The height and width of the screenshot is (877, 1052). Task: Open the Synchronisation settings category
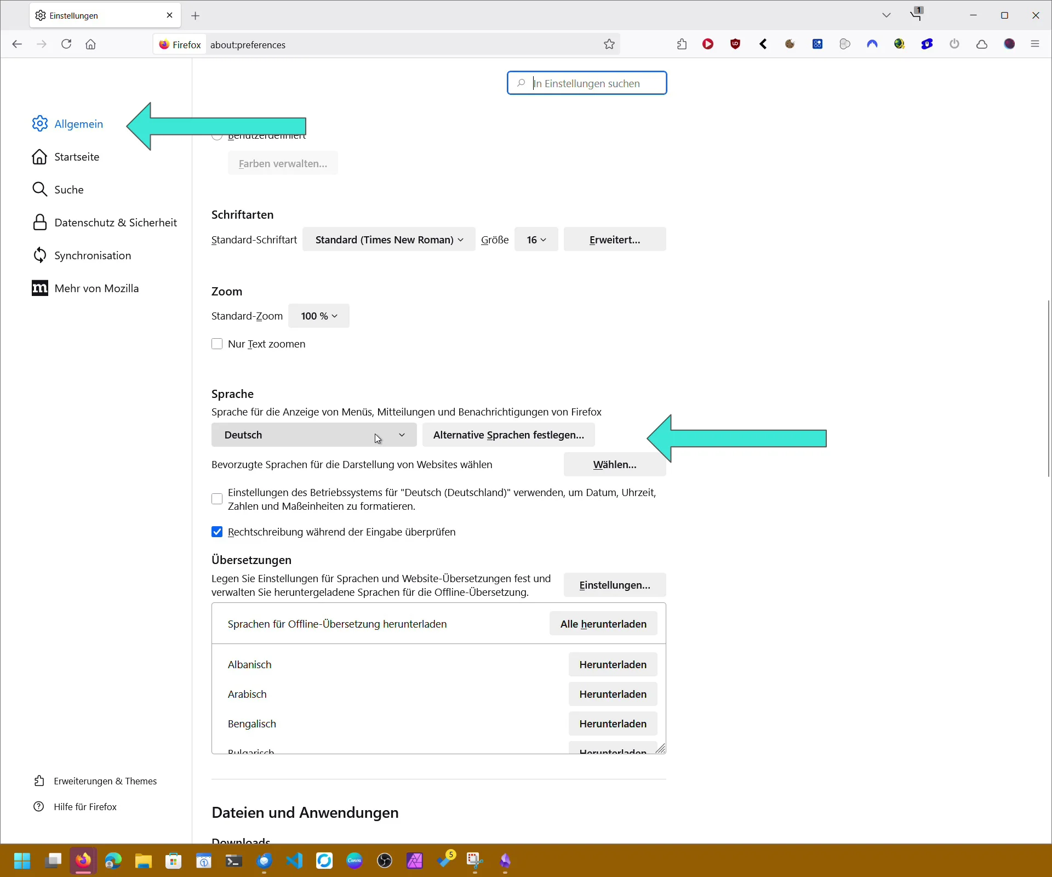82,255
